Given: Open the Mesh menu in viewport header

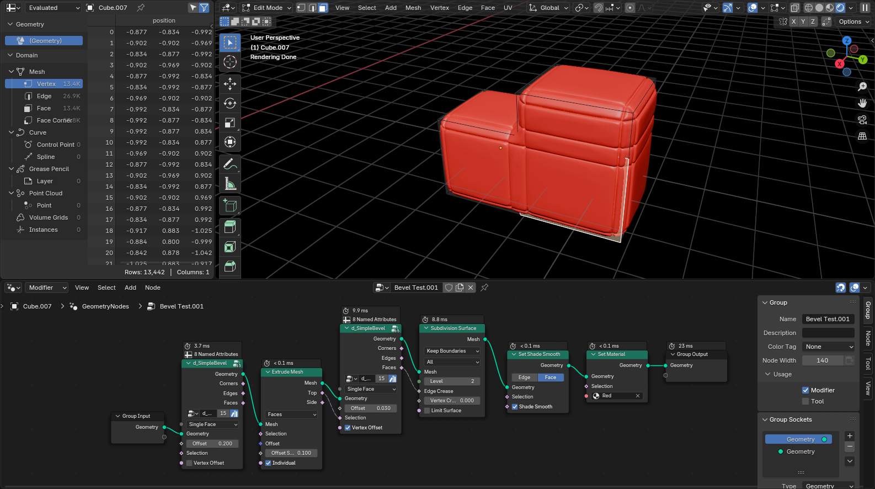Looking at the screenshot, I should pyautogui.click(x=413, y=8).
